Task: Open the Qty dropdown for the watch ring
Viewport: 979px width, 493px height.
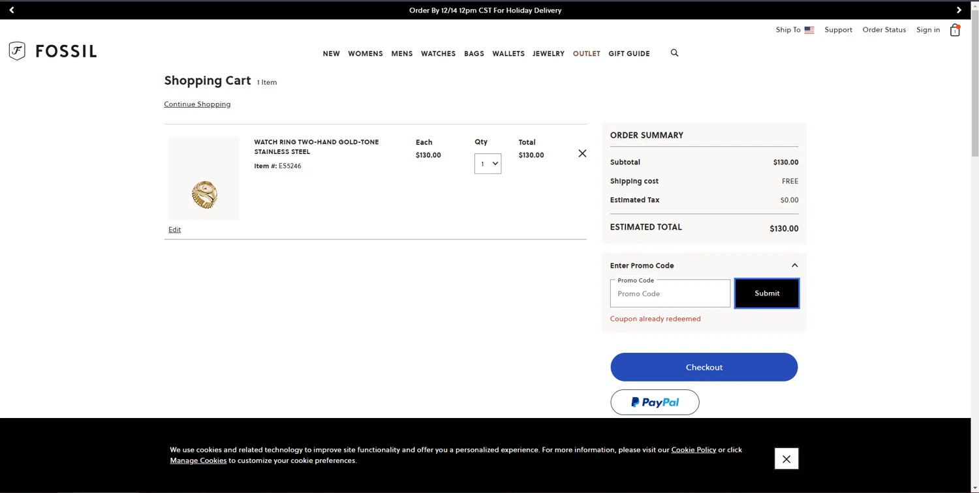Action: [x=488, y=164]
